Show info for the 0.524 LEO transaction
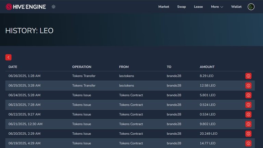The height and width of the screenshot is (148, 263). 248,105
